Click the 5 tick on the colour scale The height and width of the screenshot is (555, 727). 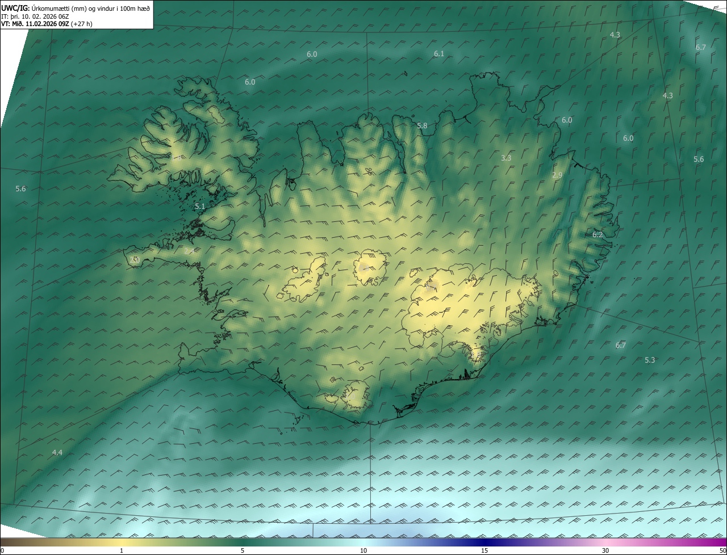[243, 551]
